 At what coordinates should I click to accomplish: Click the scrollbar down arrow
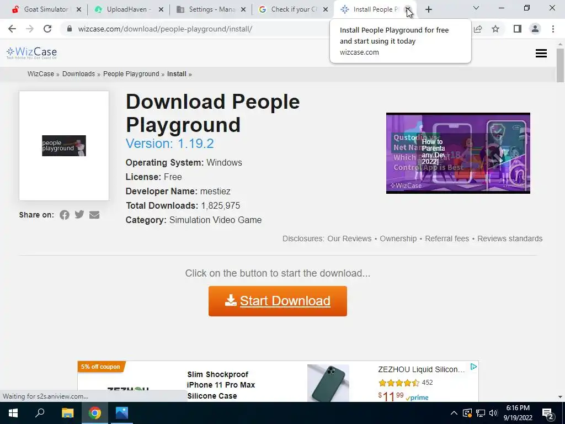pyautogui.click(x=560, y=397)
